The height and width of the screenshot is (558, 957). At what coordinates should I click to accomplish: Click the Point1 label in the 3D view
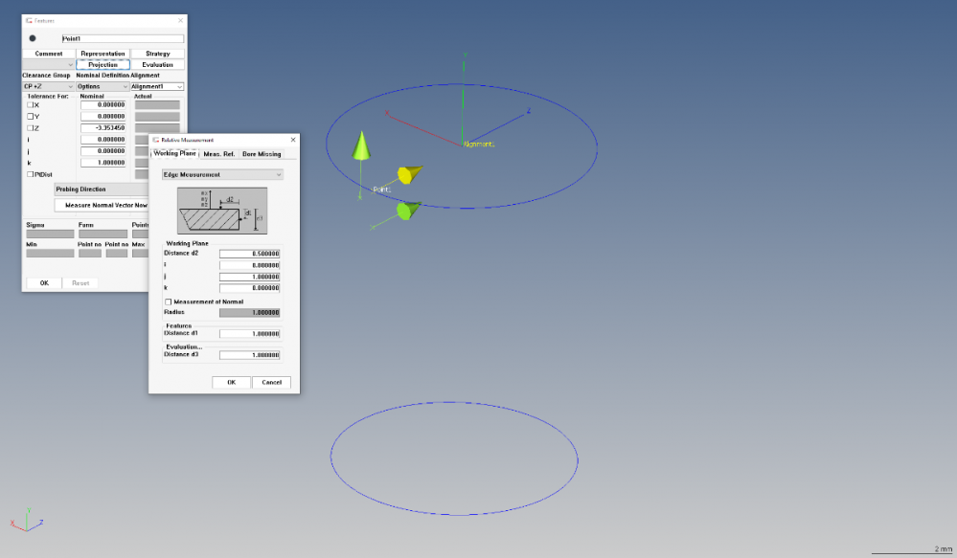point(382,190)
